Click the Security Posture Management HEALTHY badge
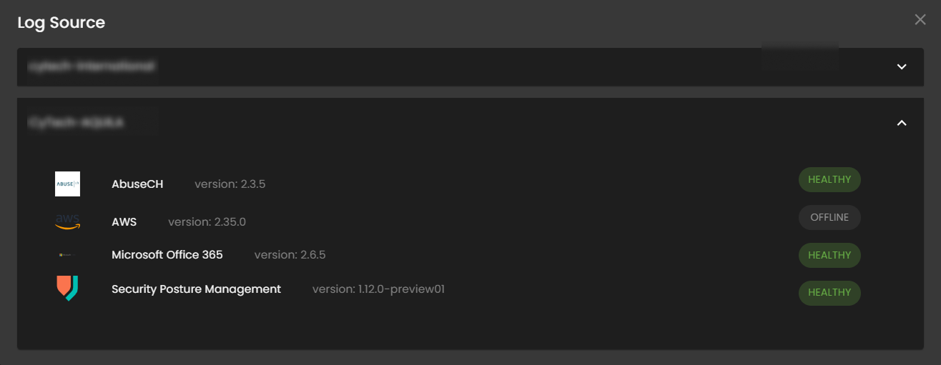The height and width of the screenshot is (365, 941). coord(829,292)
